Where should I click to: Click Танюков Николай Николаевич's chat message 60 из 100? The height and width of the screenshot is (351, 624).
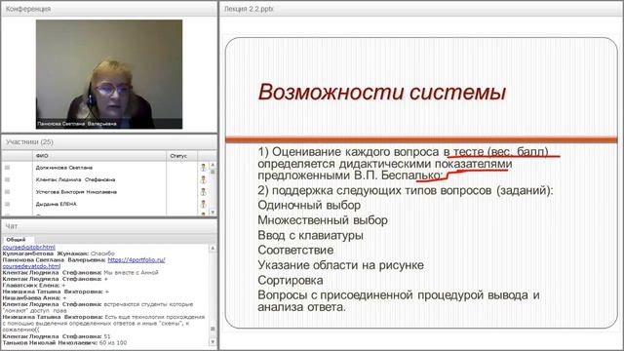[x=113, y=342]
